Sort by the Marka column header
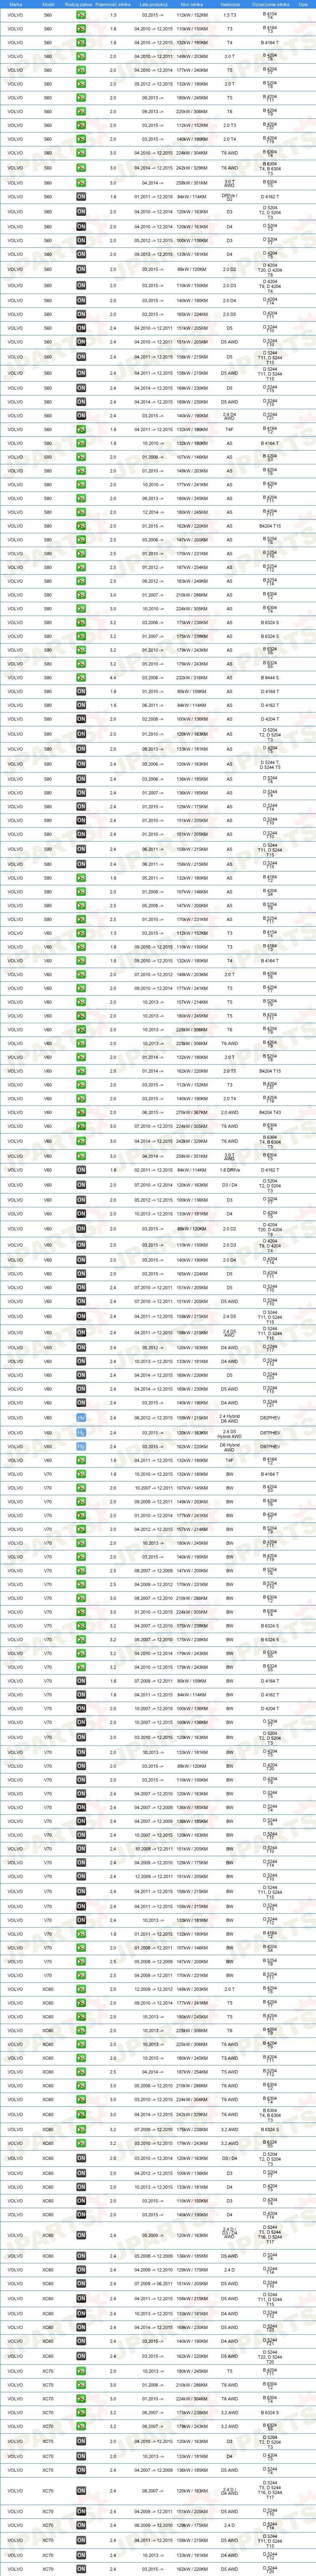 coord(15,4)
